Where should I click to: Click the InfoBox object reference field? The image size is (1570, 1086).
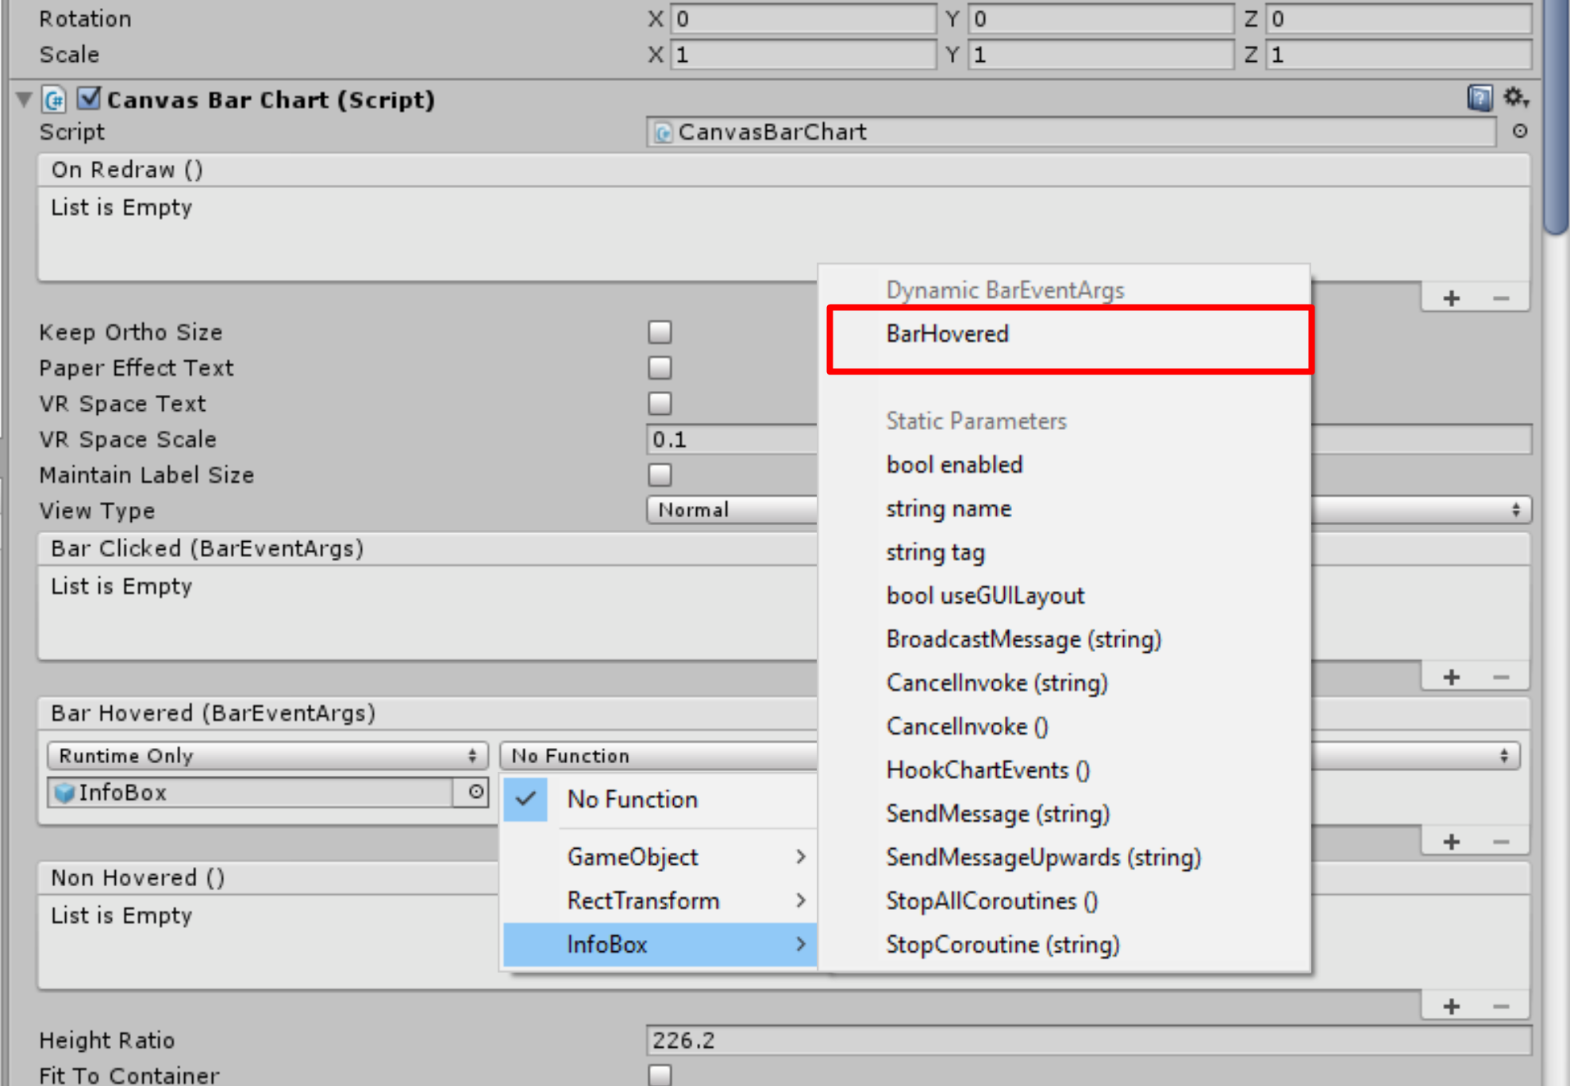[250, 792]
